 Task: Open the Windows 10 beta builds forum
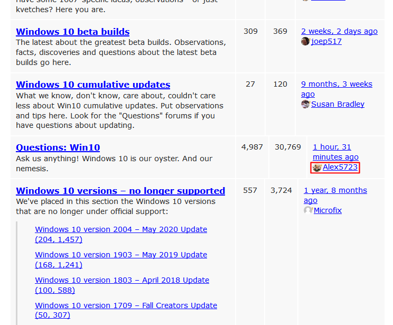pos(73,32)
